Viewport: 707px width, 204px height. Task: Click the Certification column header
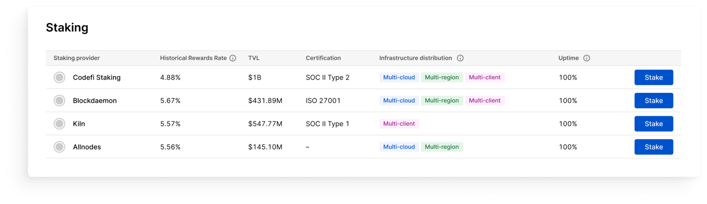(324, 58)
